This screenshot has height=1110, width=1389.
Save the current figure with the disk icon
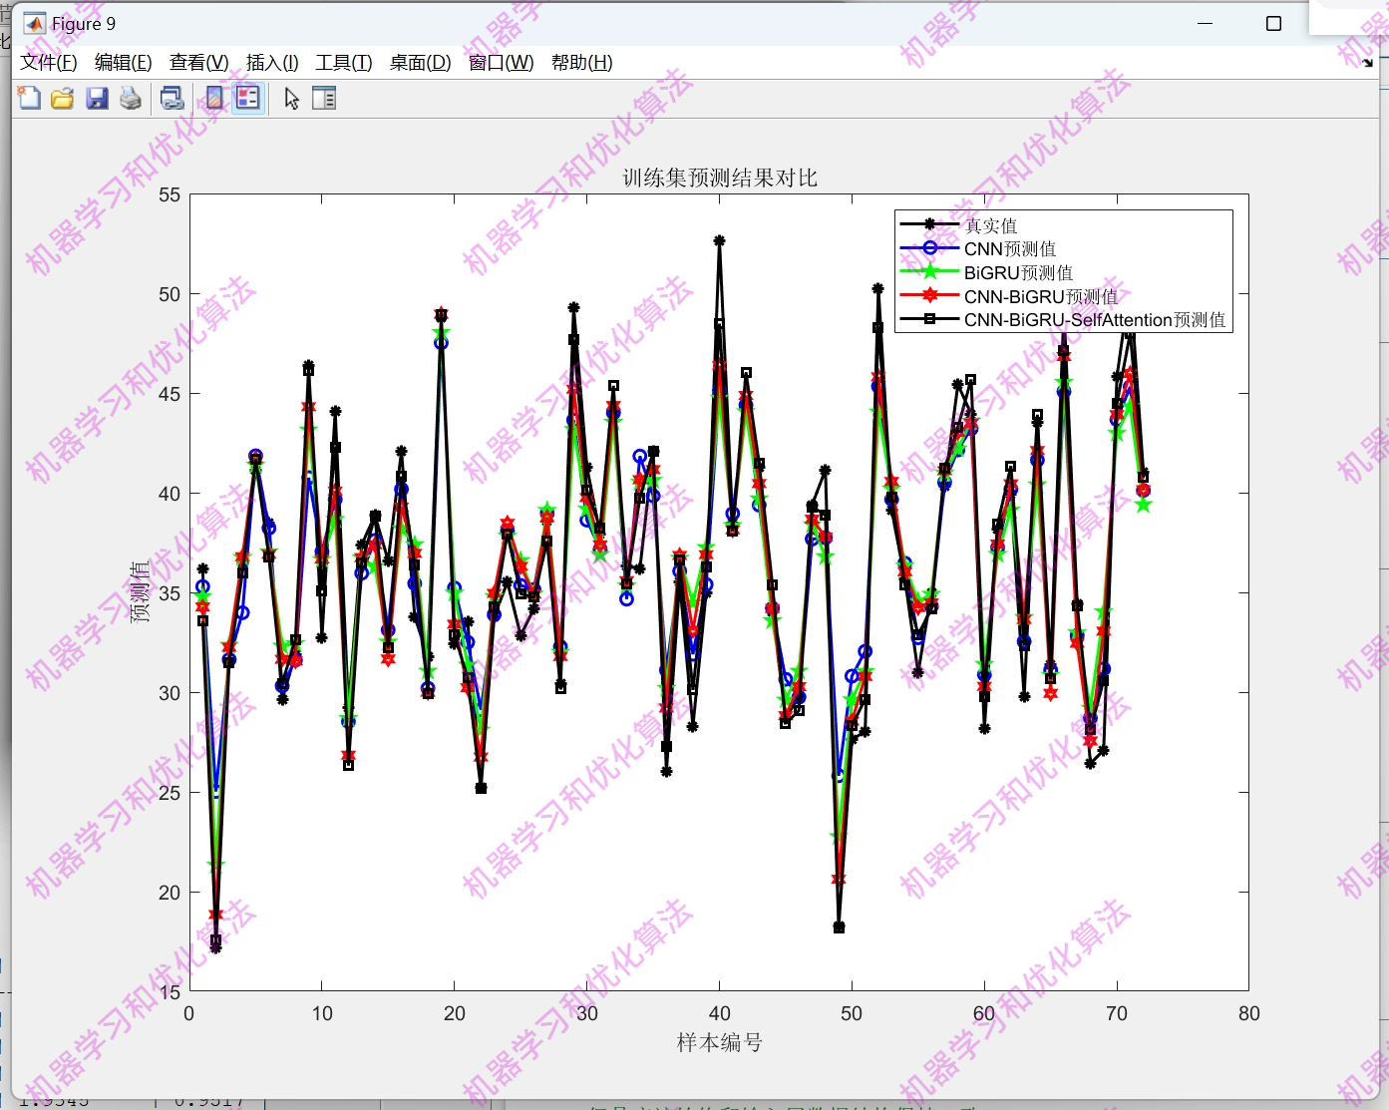97,98
